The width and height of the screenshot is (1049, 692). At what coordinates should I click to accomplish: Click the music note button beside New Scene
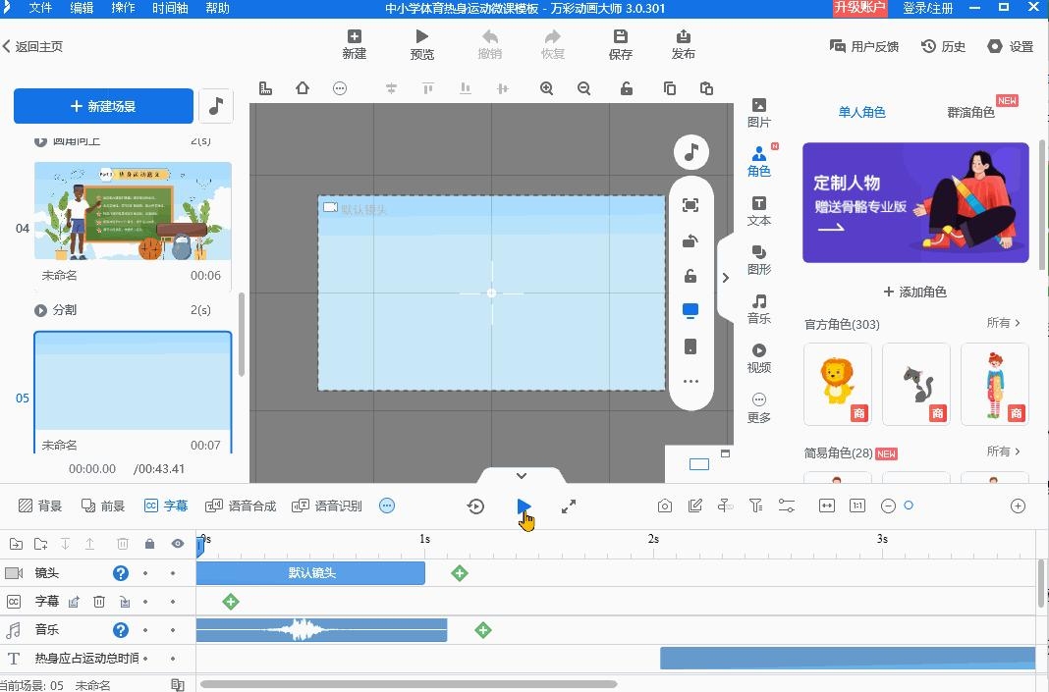click(216, 106)
